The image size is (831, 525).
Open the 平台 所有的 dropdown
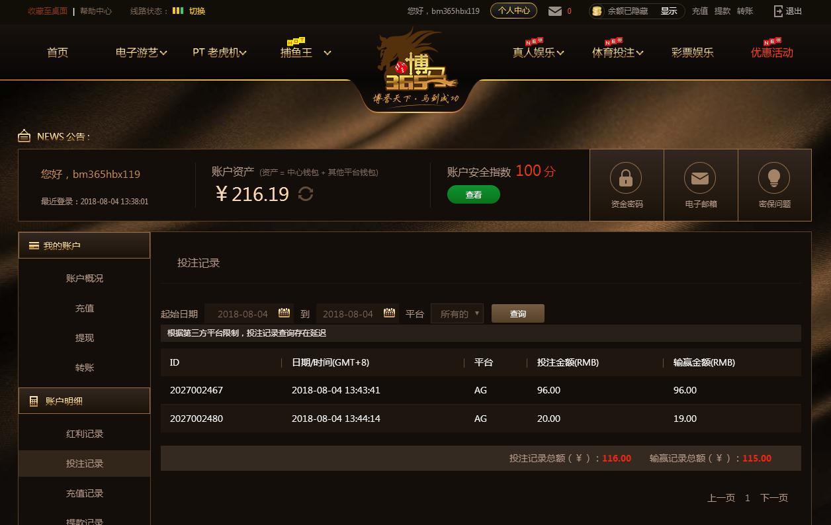click(457, 313)
